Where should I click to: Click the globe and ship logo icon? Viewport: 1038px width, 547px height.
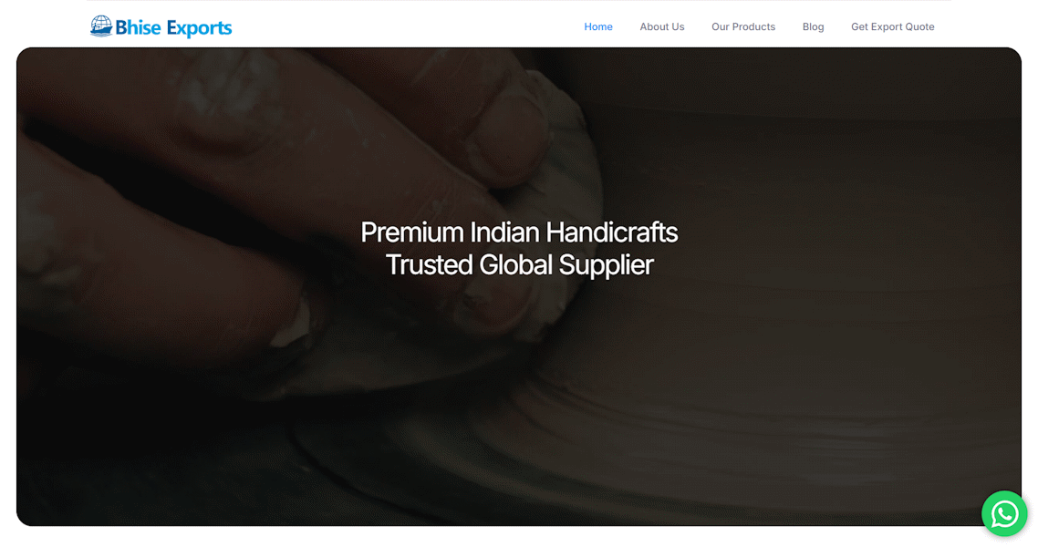pos(101,26)
